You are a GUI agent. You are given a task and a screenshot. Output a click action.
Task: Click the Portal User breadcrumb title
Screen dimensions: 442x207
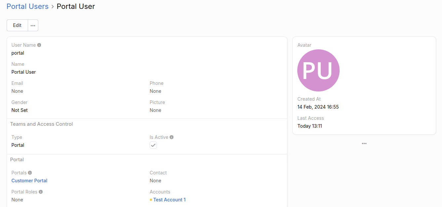(76, 7)
